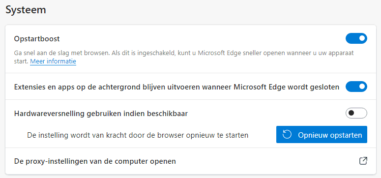Click the Opstartboost label
The width and height of the screenshot is (381, 178).
(37, 39)
